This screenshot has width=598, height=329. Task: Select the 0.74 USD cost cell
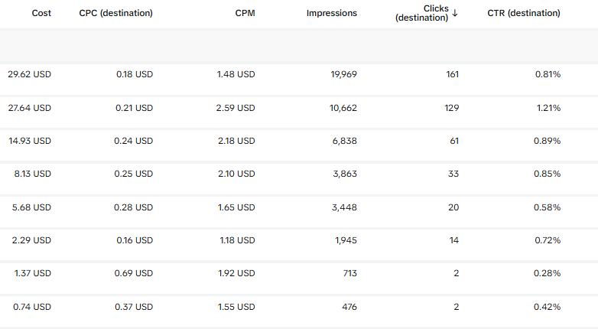32,307
